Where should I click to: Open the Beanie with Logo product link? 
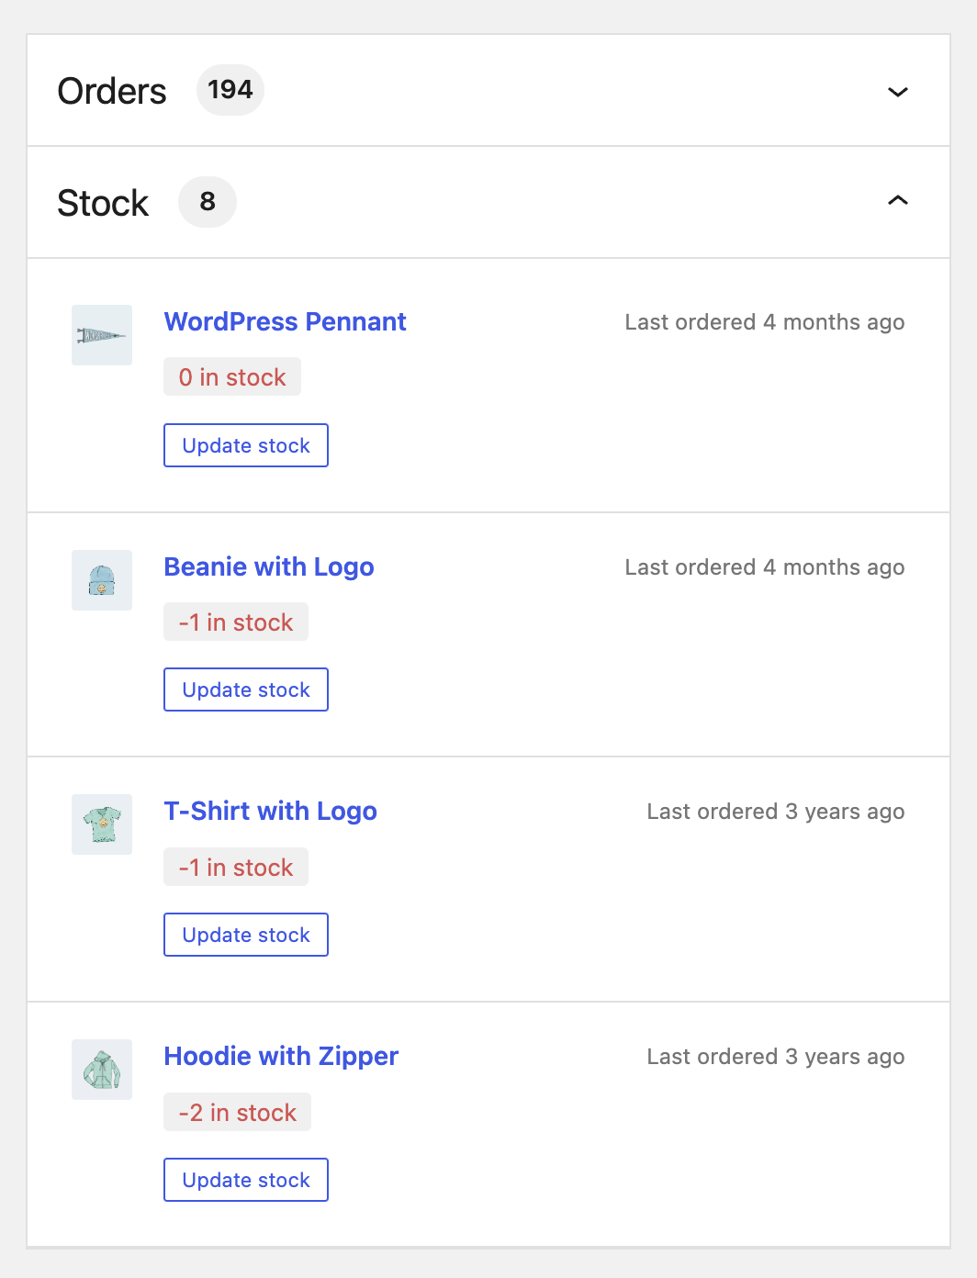click(269, 567)
